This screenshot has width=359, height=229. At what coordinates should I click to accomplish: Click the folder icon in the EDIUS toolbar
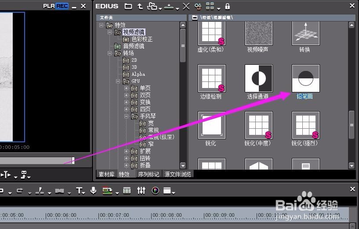128,7
